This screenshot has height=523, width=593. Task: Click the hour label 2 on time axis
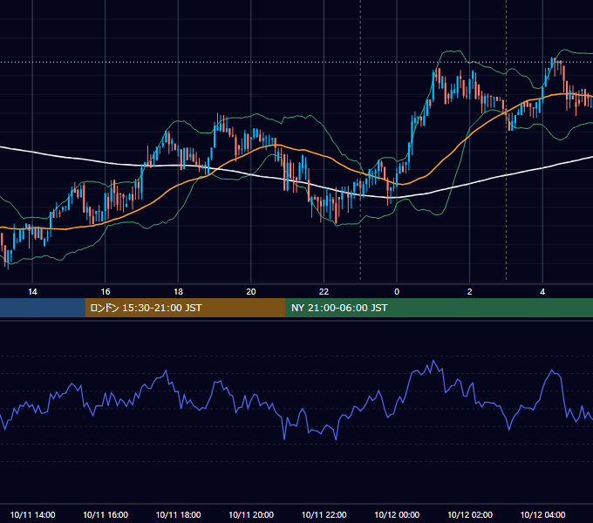pos(470,292)
